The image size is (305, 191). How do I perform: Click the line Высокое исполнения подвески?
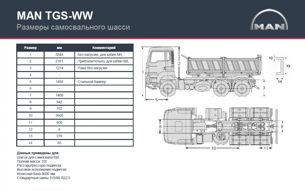point(42,169)
